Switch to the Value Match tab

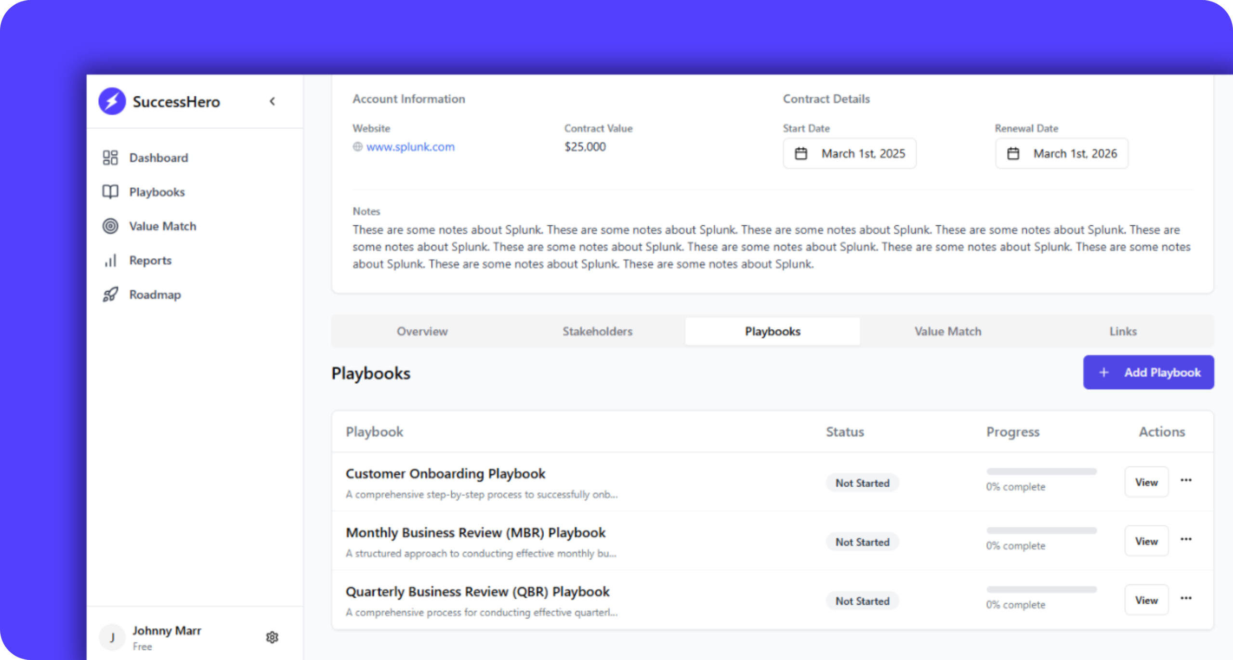[947, 331]
